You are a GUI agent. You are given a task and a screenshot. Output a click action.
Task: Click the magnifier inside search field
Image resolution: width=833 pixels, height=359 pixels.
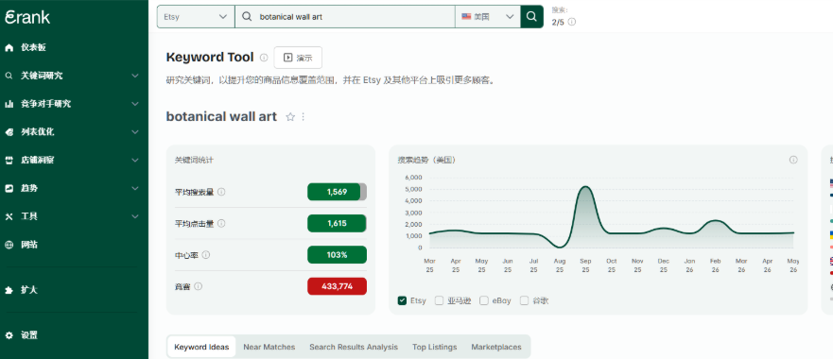point(247,16)
